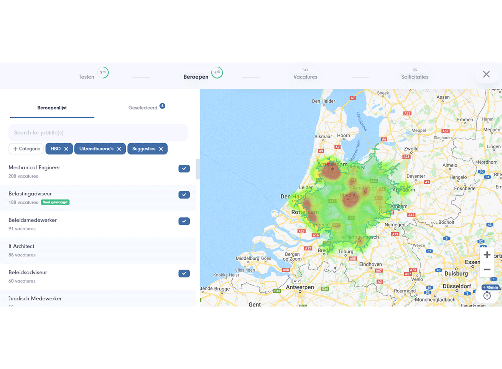Click the Uitzendbureau's filter label
The height and width of the screenshot is (369, 502).
(96, 149)
